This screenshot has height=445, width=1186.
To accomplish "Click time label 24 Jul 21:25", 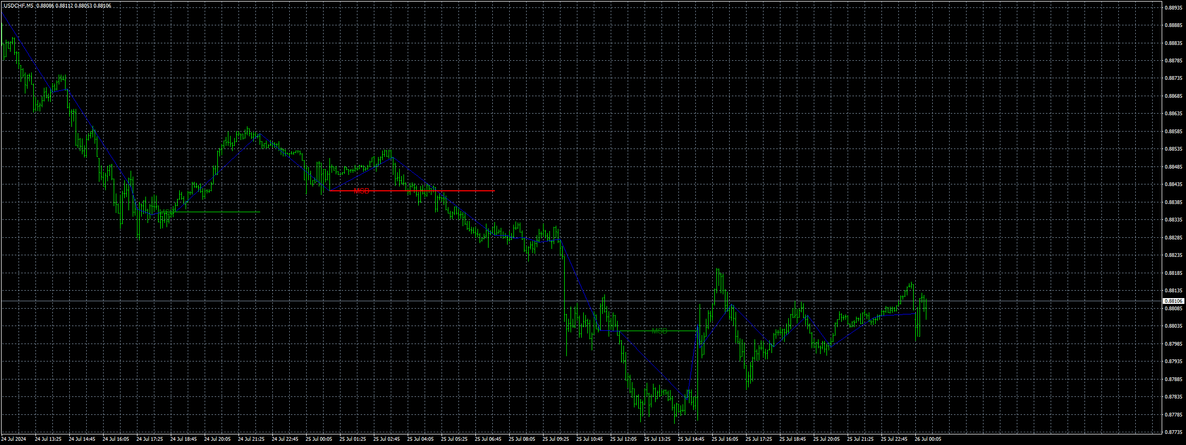I will coord(251,439).
